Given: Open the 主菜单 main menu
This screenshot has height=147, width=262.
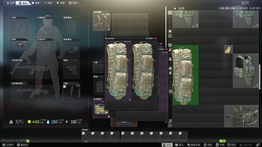Looking at the screenshot, I should (x=8, y=145).
